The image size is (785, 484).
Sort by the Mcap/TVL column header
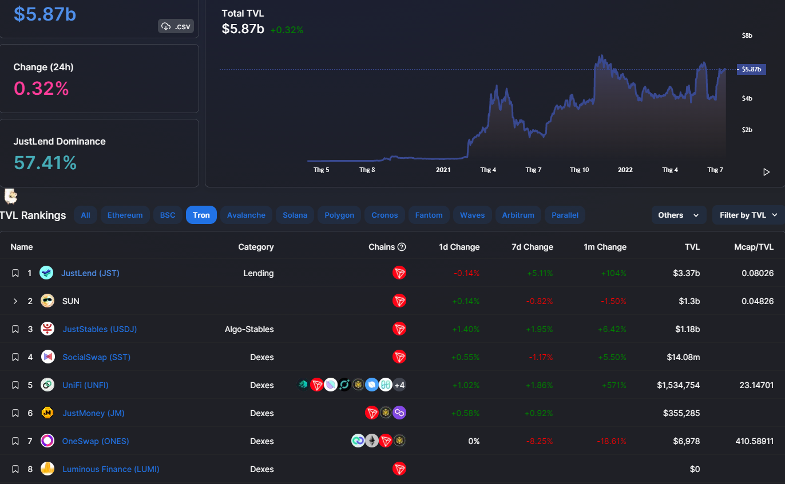(x=755, y=247)
